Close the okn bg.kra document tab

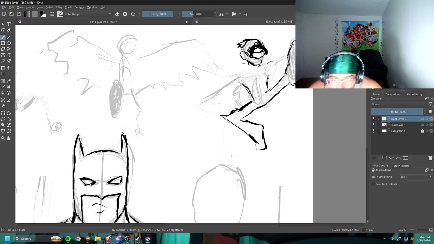tap(187, 22)
